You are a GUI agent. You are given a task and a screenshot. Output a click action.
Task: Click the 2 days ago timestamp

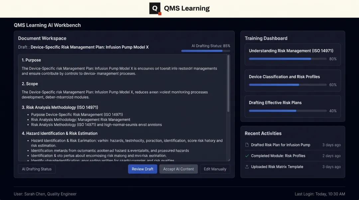[331, 156]
